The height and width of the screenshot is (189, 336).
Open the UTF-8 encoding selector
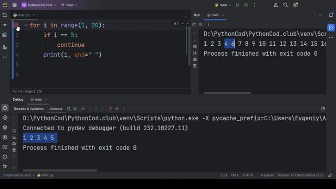point(247,175)
